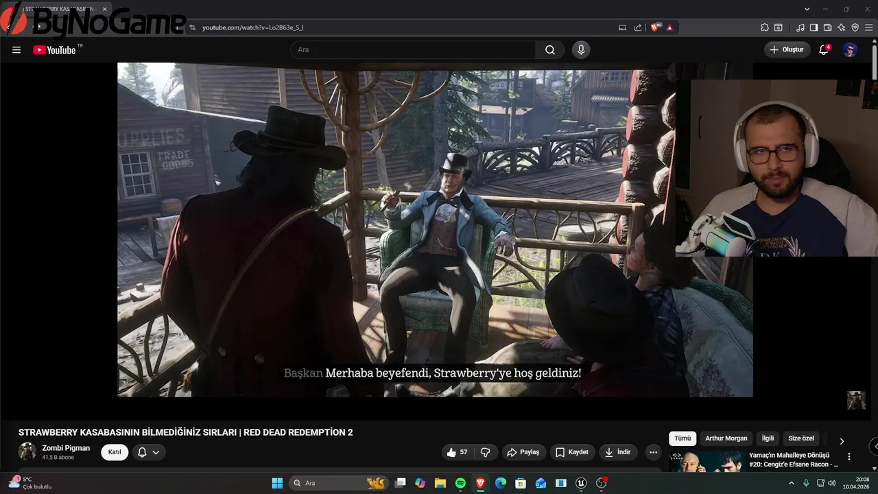The width and height of the screenshot is (878, 494).
Task: Open Copilot from the taskbar
Action: (420, 483)
